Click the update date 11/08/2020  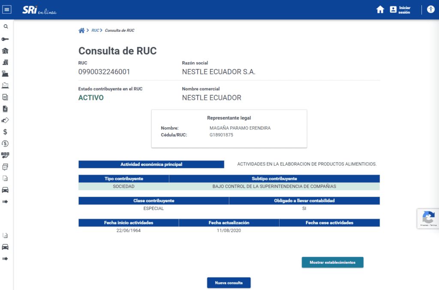[229, 231]
